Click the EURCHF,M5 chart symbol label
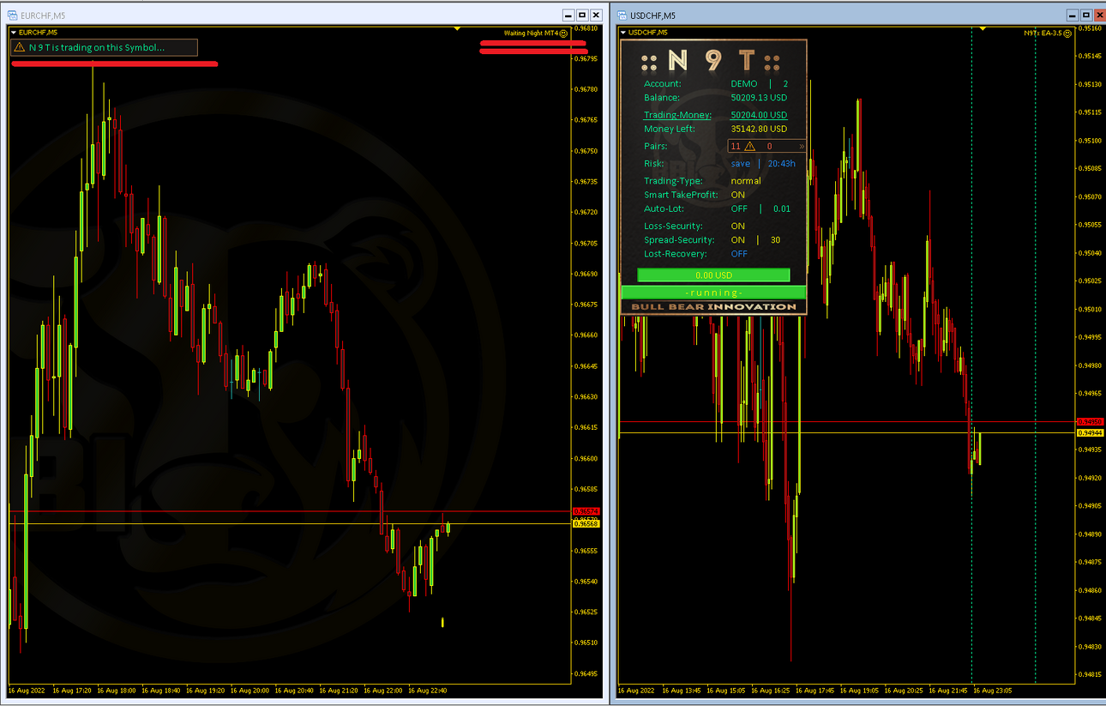Image resolution: width=1106 pixels, height=706 pixels. pos(38,33)
